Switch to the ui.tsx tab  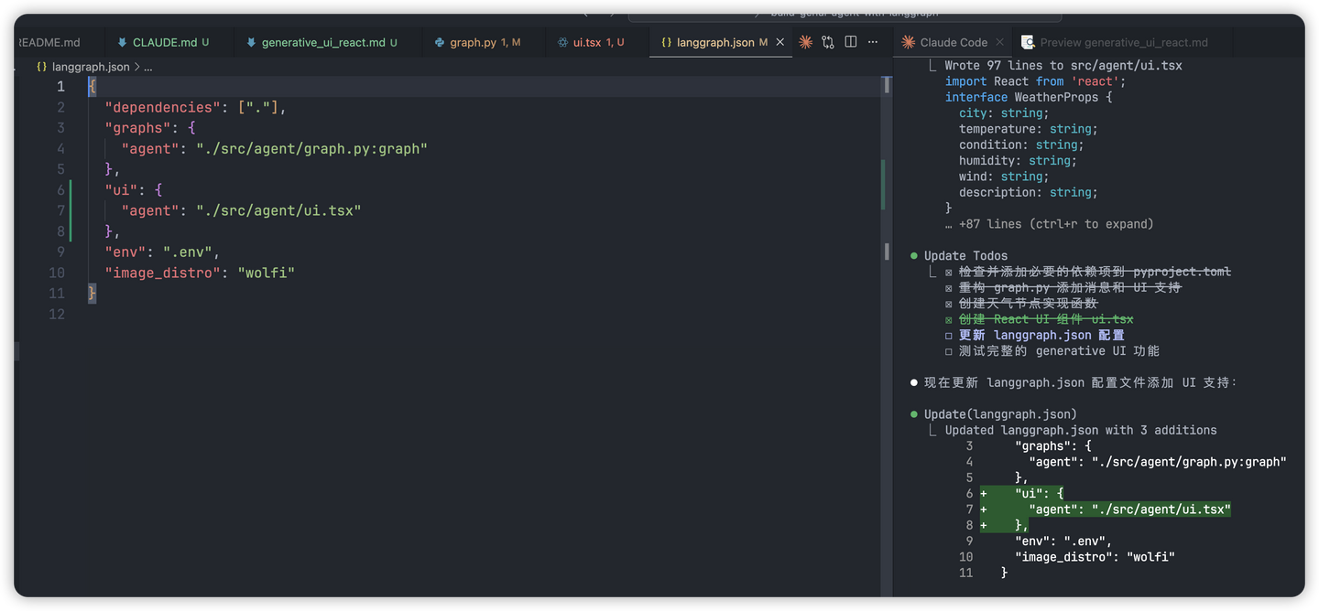pos(585,42)
